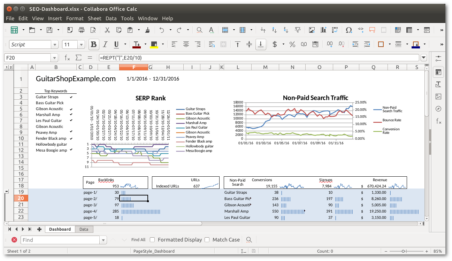452x261 pixels.
Task: Insert pivot table icon
Action: 335,30
